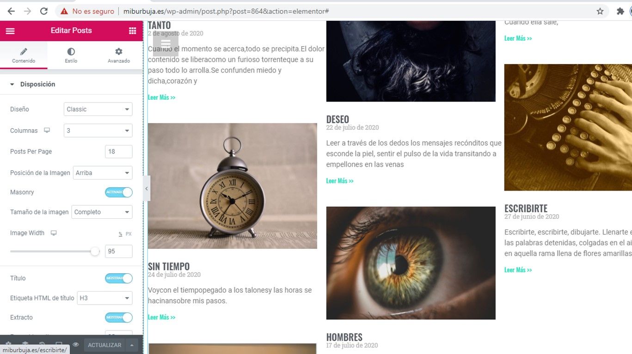Click the responsive device icon next to Columnas
Screen dimensions: 632x354
click(47, 131)
